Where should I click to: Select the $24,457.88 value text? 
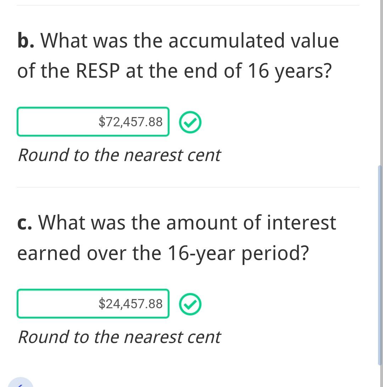131,304
